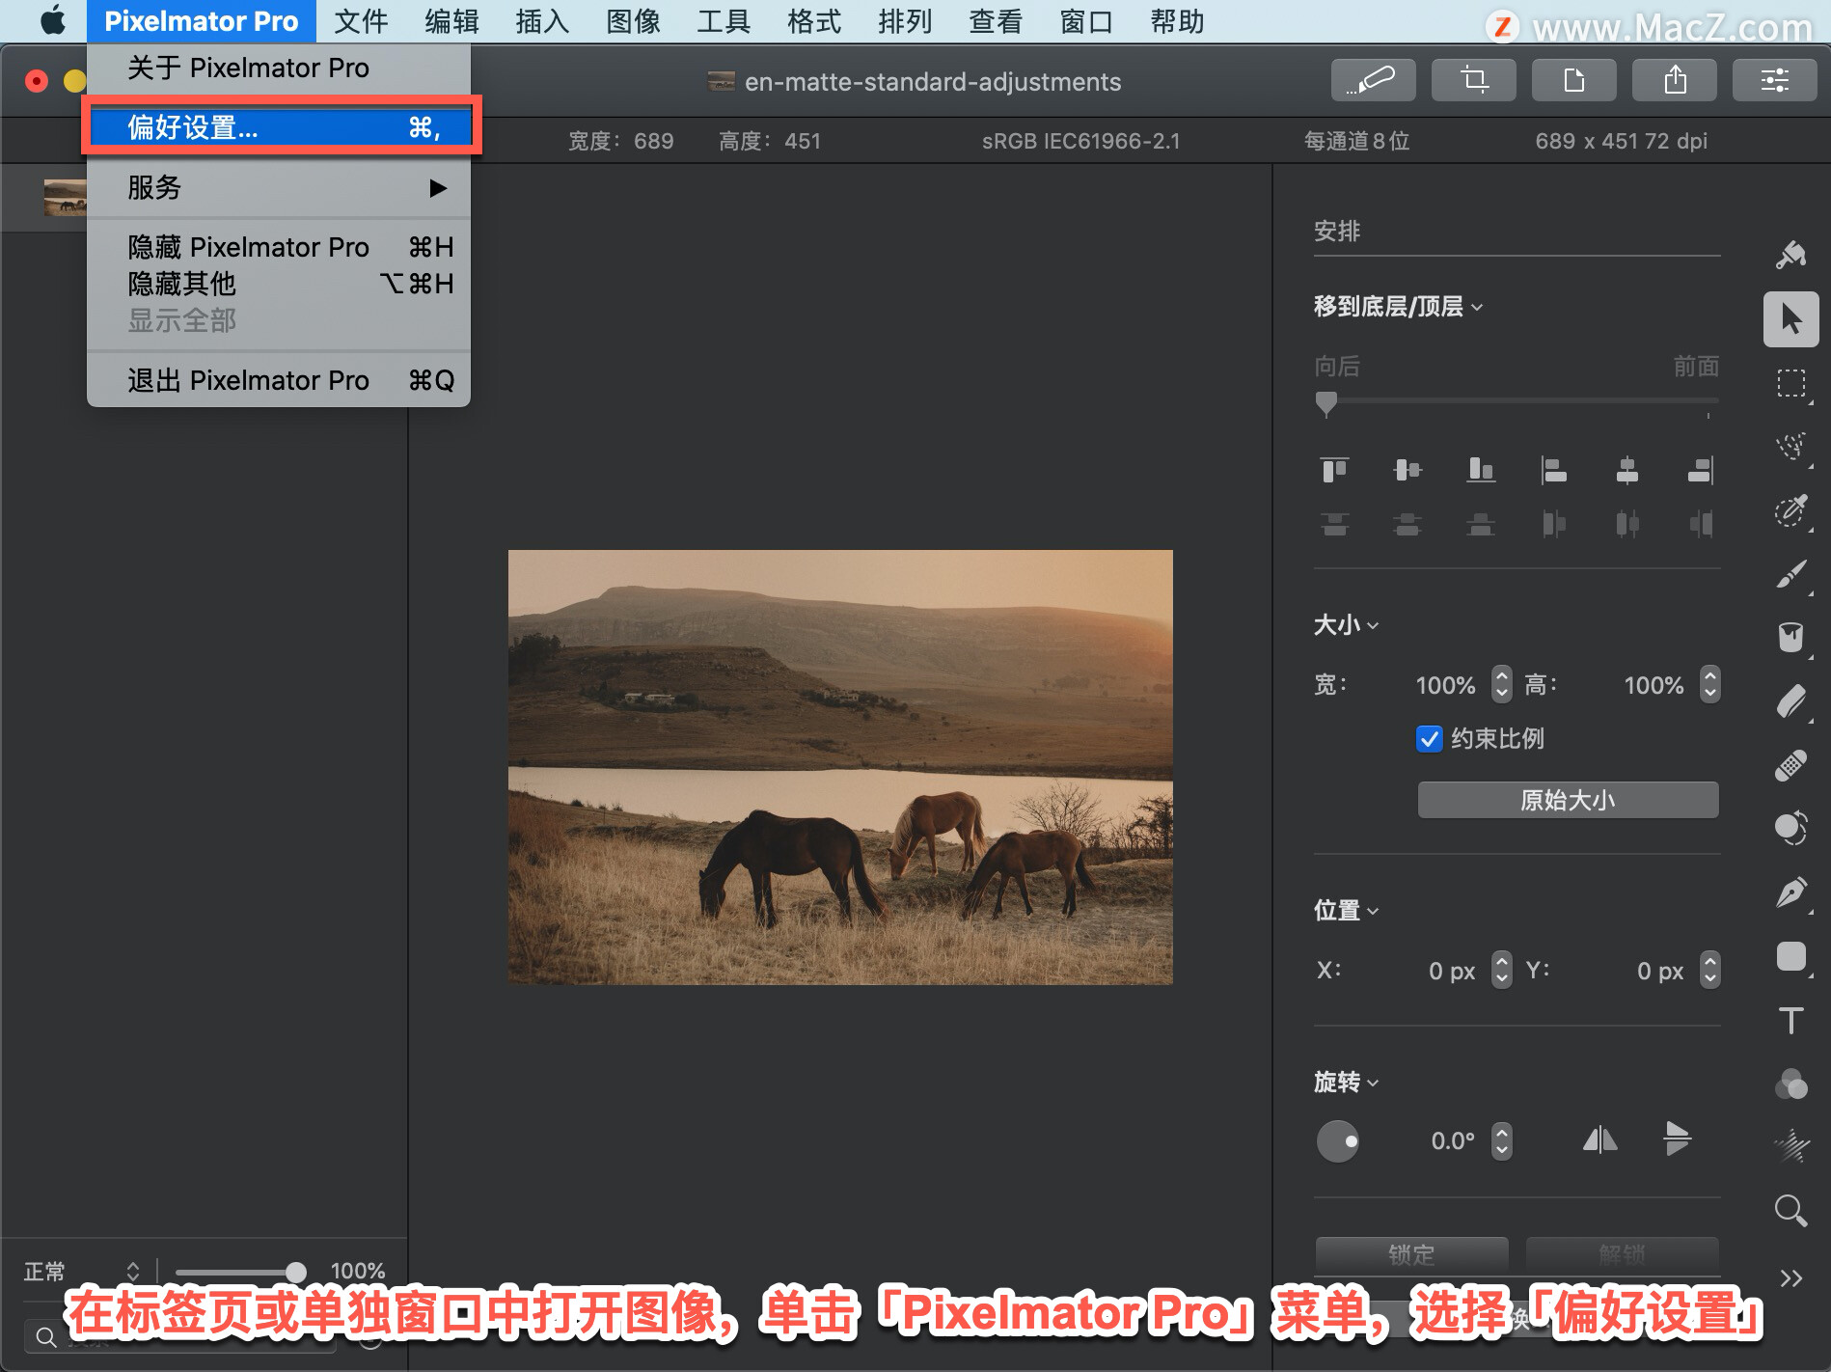Toggle the tool options sliders button
This screenshot has width=1831, height=1372.
[x=1774, y=80]
